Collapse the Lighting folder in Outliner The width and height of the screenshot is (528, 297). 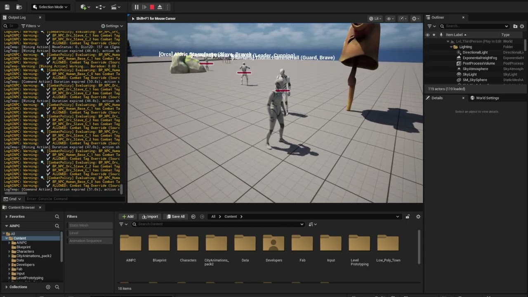(451, 47)
